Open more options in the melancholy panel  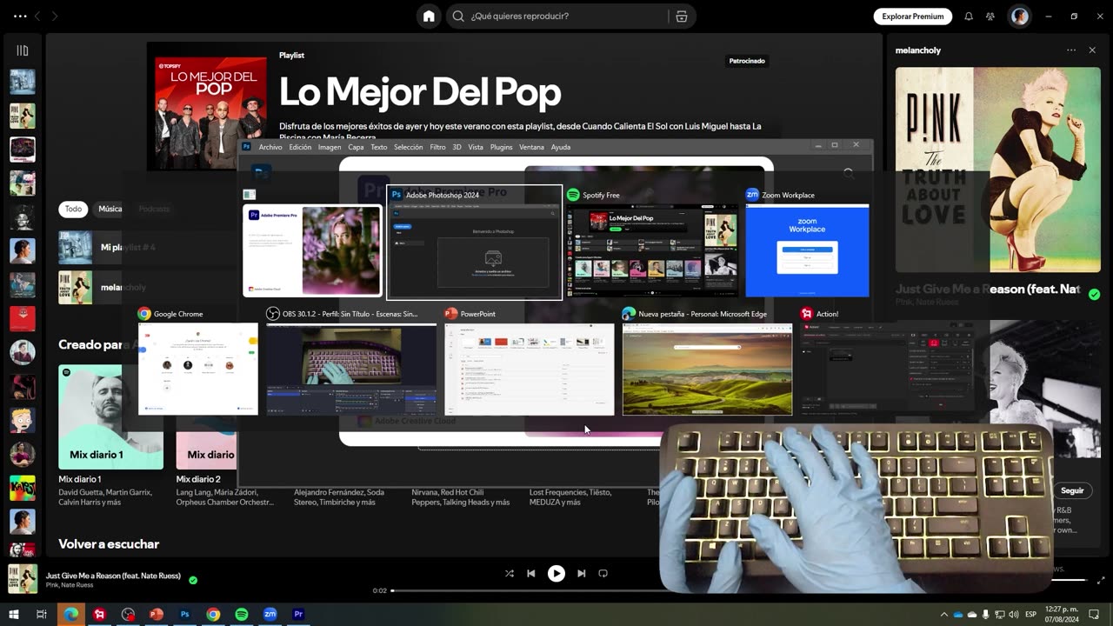1071,50
